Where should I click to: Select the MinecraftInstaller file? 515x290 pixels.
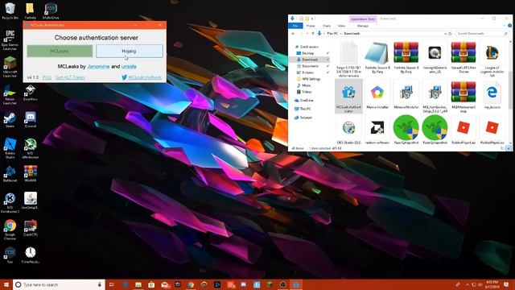[406, 94]
